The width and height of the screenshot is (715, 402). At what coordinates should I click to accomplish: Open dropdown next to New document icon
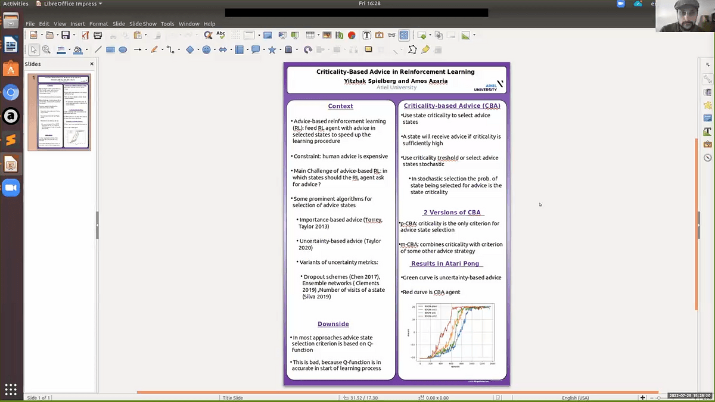(42, 35)
